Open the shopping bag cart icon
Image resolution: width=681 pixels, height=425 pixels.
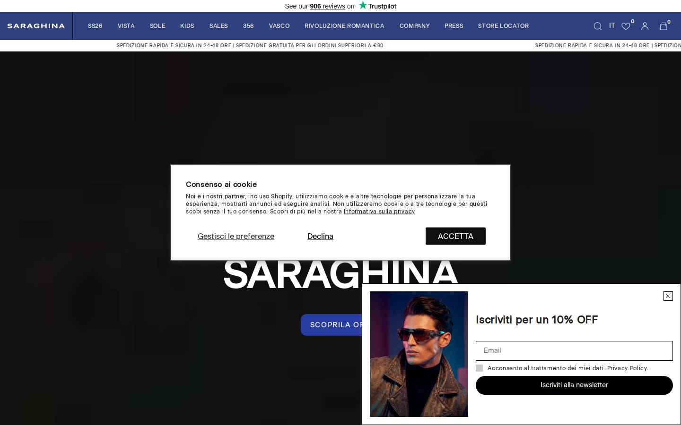664,26
